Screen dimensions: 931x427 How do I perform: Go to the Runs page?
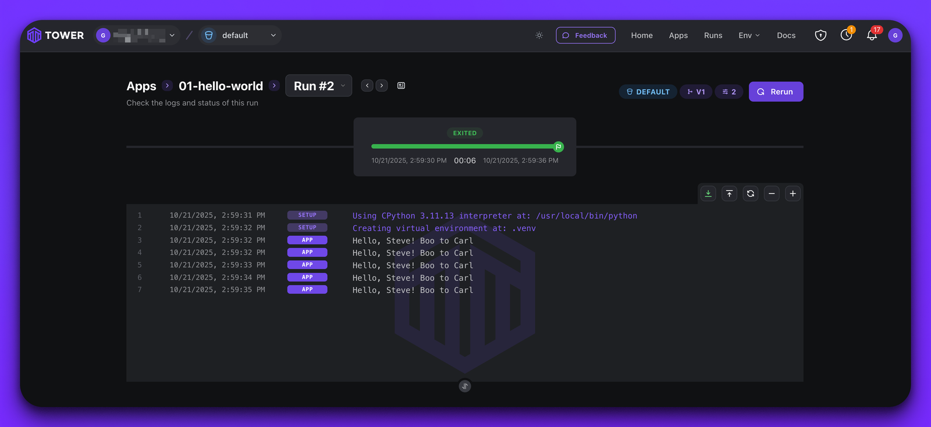(x=713, y=35)
